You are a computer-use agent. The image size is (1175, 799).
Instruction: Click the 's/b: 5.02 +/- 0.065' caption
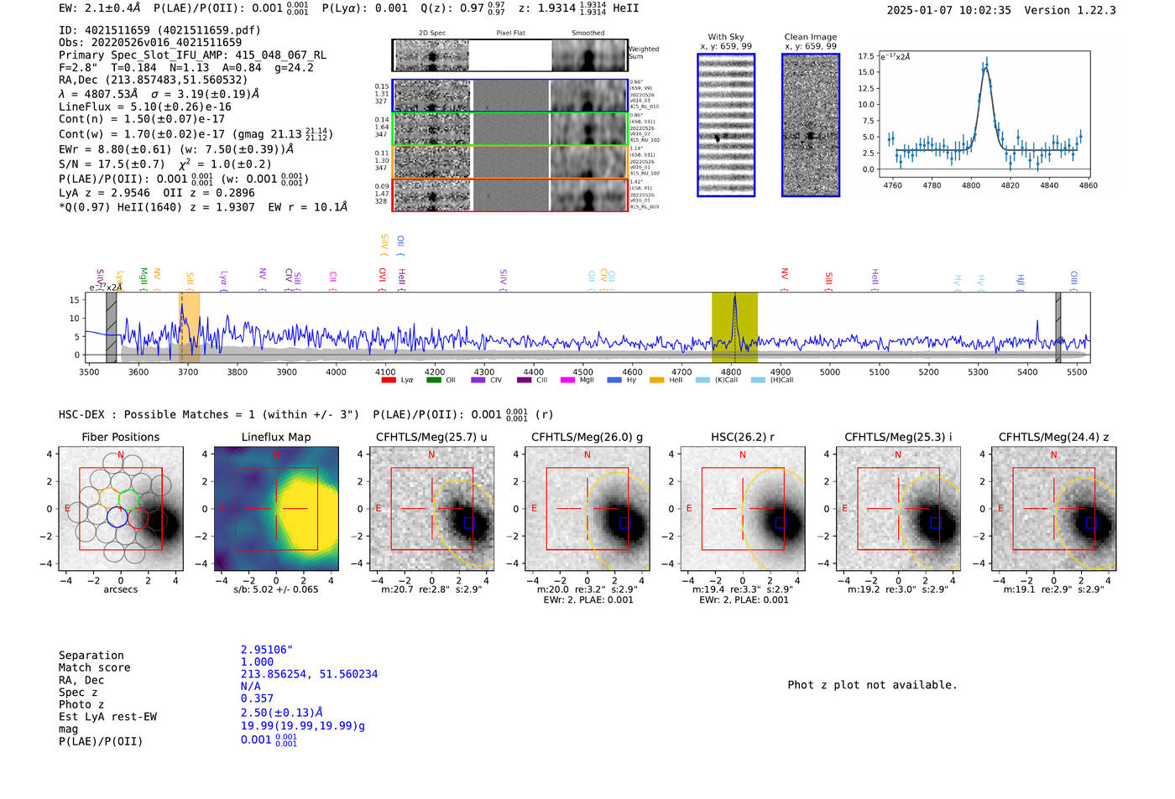(276, 589)
